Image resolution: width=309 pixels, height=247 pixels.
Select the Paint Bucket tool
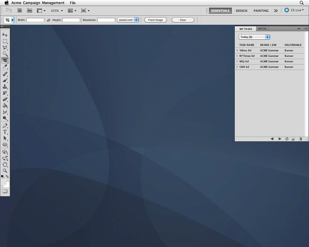pos(5,105)
